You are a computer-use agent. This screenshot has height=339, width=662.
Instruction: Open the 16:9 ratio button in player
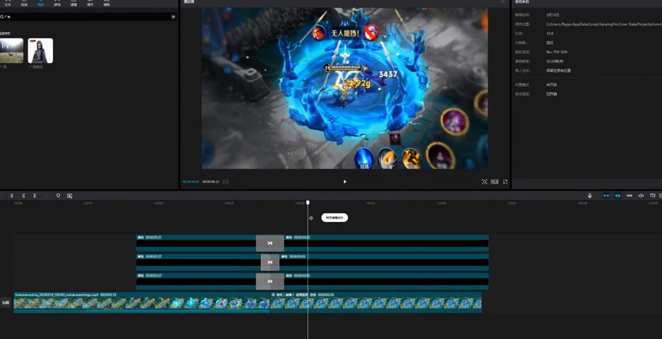(x=495, y=182)
